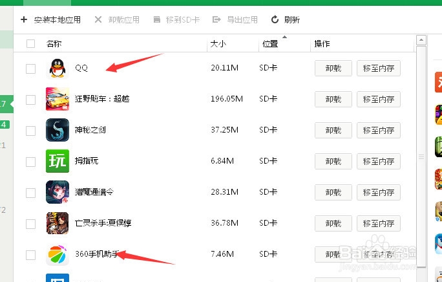
Task: Click the QQ app name text
Action: 81,68
